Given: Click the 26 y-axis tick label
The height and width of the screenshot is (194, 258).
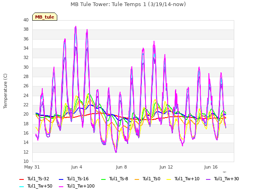Looking at the screenshot, I should coord(26,86).
